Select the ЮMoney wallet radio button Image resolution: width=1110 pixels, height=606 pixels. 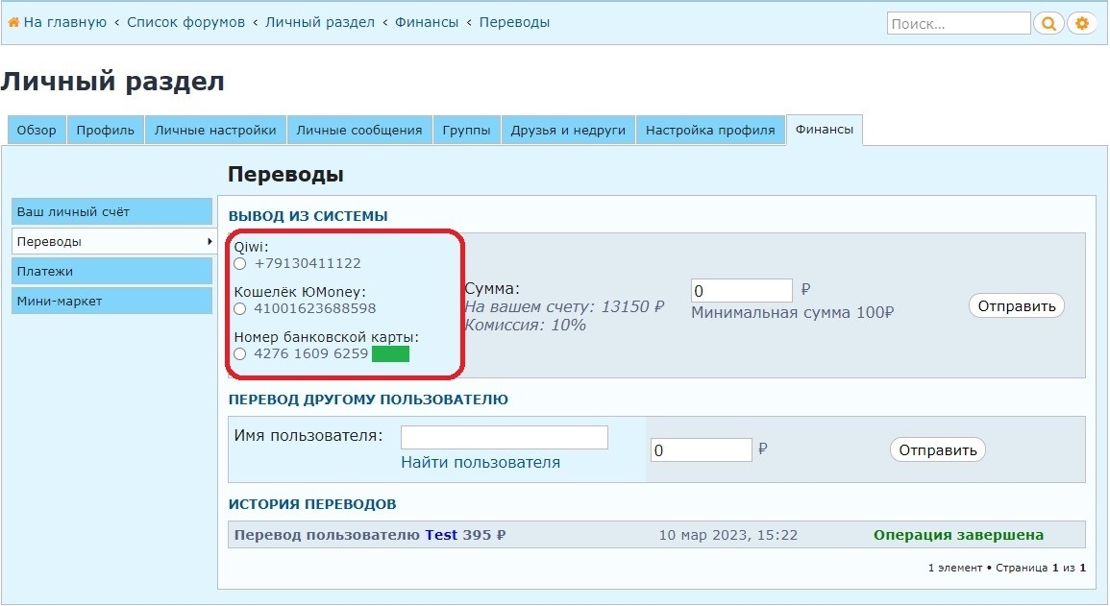coord(240,308)
